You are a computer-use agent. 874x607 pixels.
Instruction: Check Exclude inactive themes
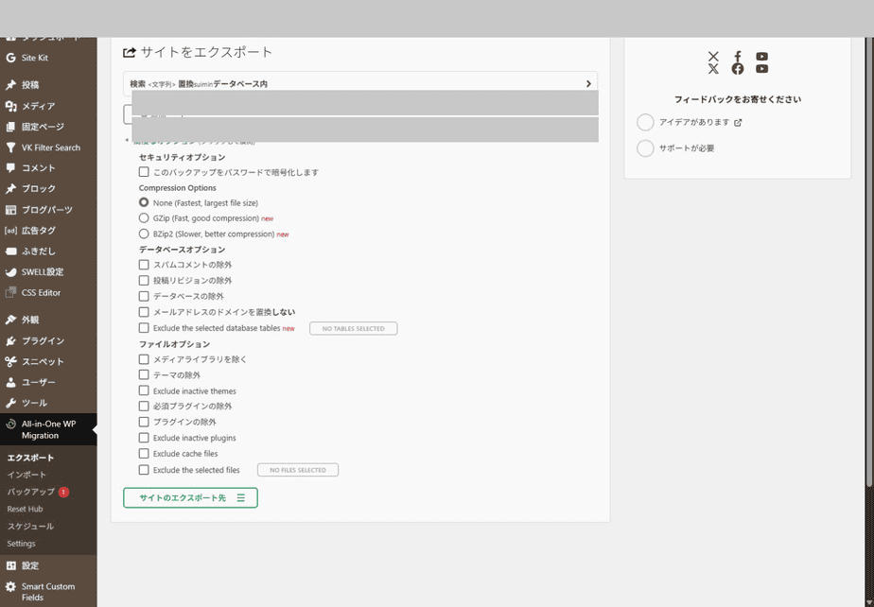(x=144, y=390)
